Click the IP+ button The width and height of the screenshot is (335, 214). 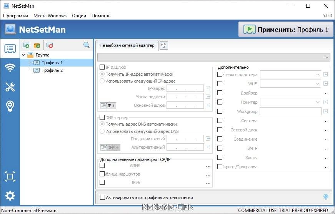108,106
